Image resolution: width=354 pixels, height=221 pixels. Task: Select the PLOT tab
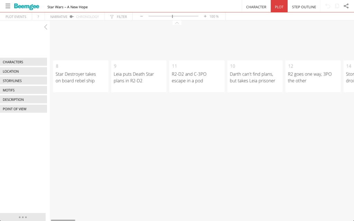pos(279,7)
